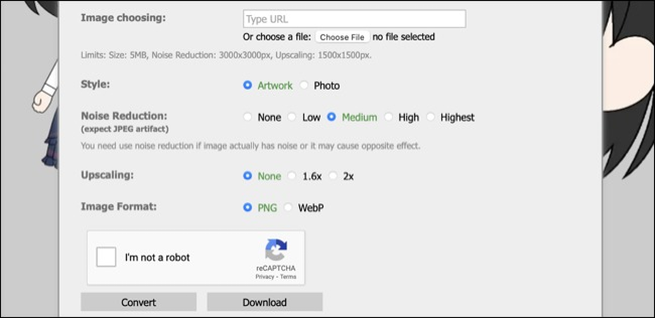This screenshot has height=318, width=655.
Task: Choose WebP image format
Action: [x=288, y=208]
